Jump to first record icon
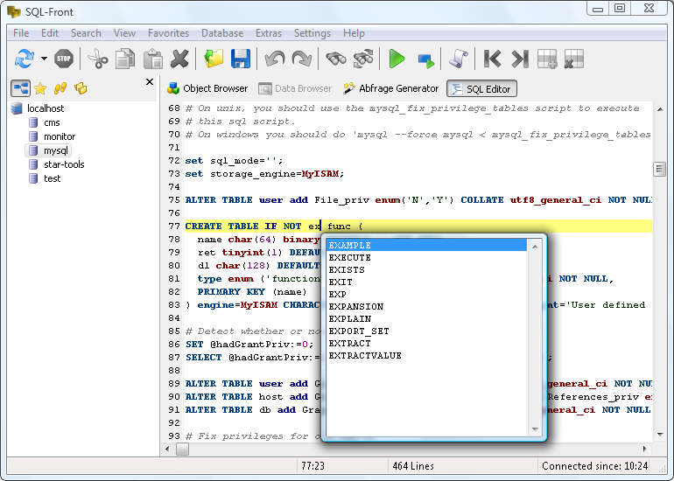 click(x=493, y=59)
